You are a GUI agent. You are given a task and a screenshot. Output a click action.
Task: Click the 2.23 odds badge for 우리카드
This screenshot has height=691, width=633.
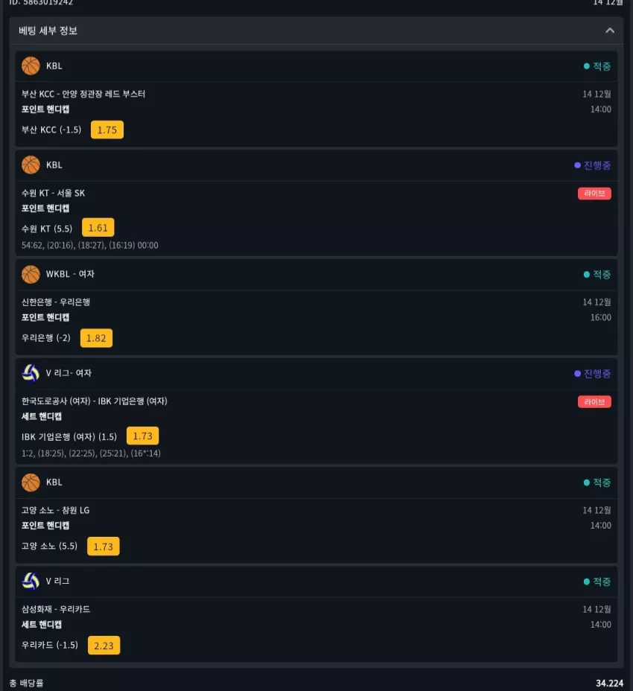104,646
